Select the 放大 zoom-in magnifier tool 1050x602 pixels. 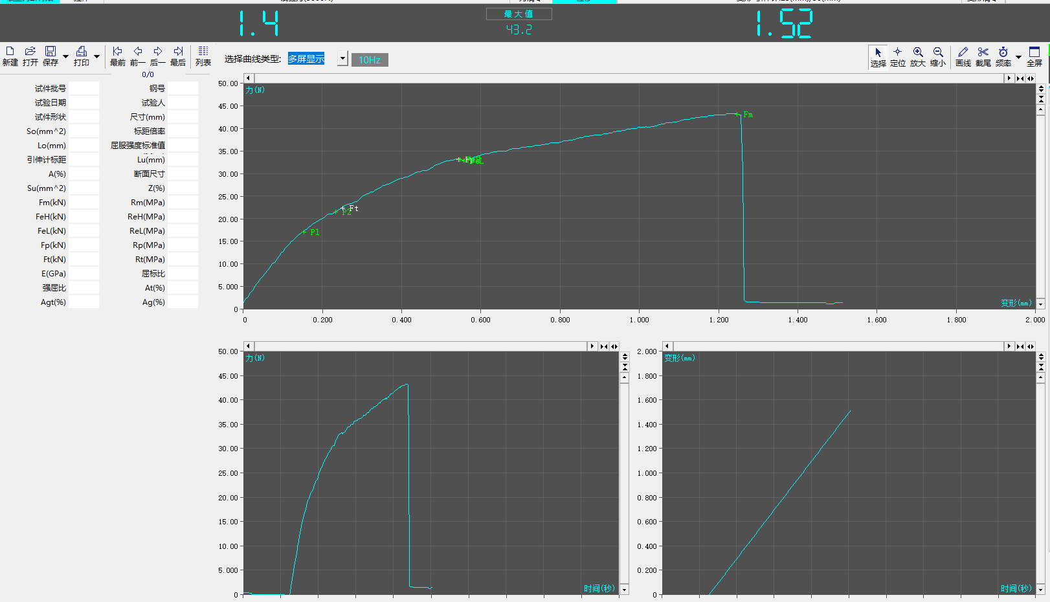tap(918, 56)
